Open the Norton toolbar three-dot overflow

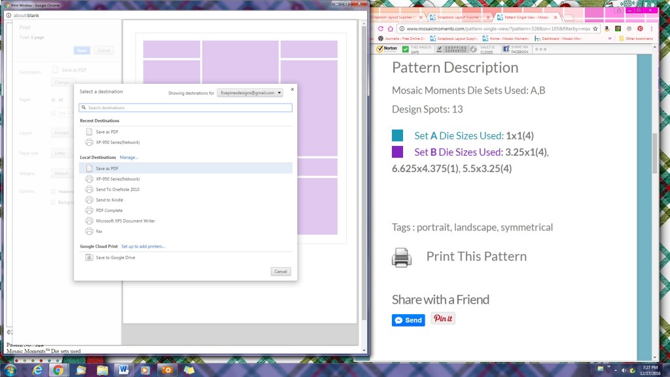(540, 49)
